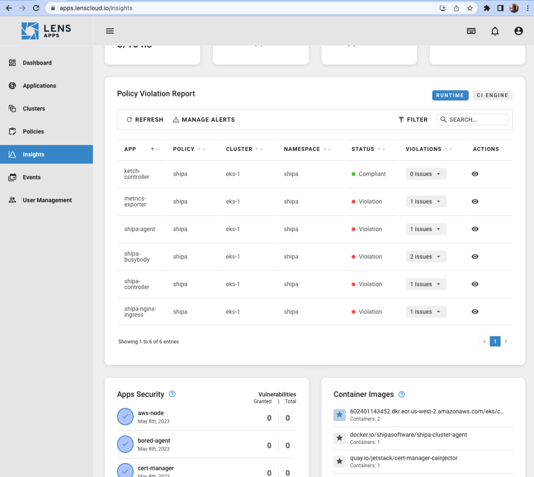The height and width of the screenshot is (477, 534).
Task: Expand metrics-exporter 1 issues dropdown
Action: coord(426,202)
